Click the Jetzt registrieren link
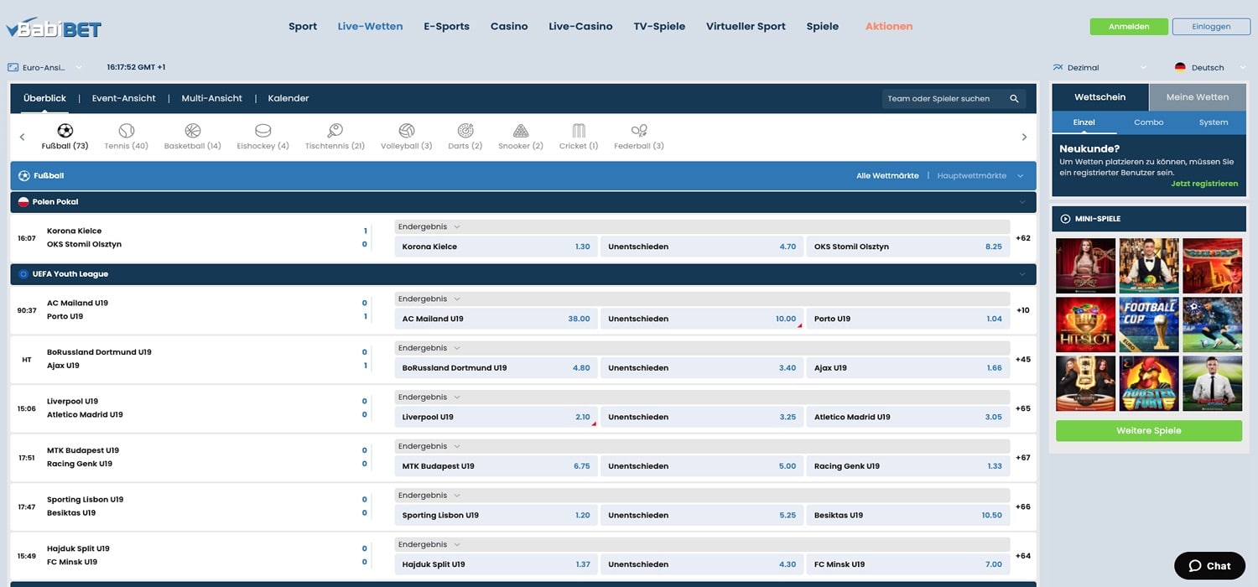 tap(1204, 184)
